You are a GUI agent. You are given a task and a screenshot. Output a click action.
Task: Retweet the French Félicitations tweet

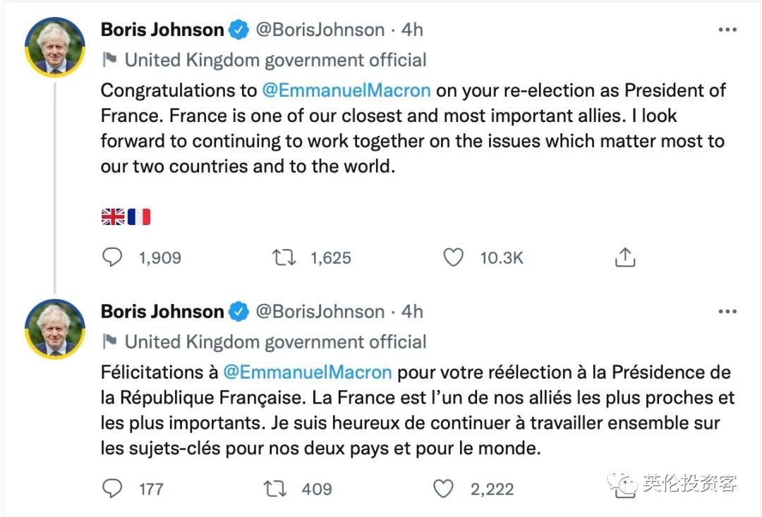274,488
